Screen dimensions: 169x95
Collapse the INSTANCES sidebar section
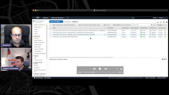point(34,36)
